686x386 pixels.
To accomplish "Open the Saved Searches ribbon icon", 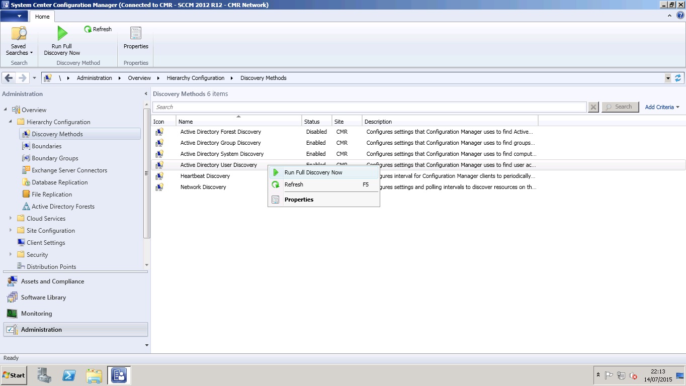I will click(19, 34).
